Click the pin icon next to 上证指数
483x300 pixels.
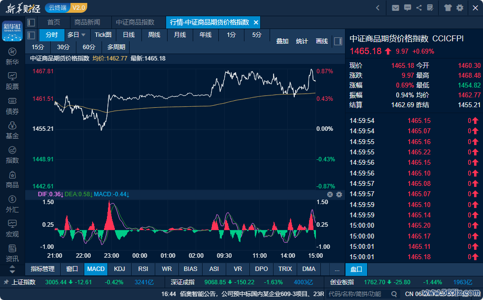(x=6, y=282)
